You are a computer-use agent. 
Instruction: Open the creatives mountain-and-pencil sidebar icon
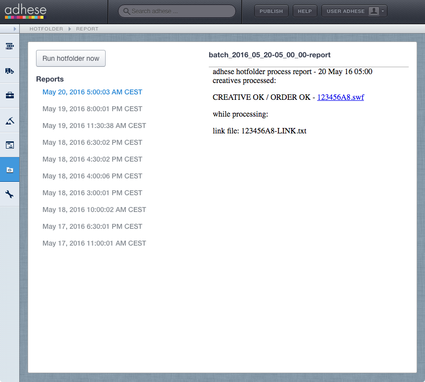coord(9,121)
